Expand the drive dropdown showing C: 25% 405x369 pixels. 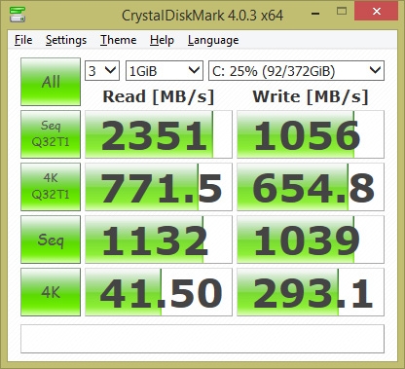(x=296, y=70)
